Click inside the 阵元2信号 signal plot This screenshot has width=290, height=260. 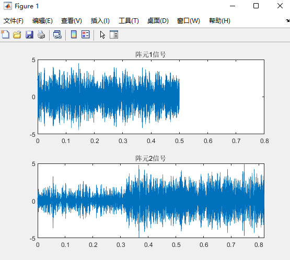click(151, 200)
